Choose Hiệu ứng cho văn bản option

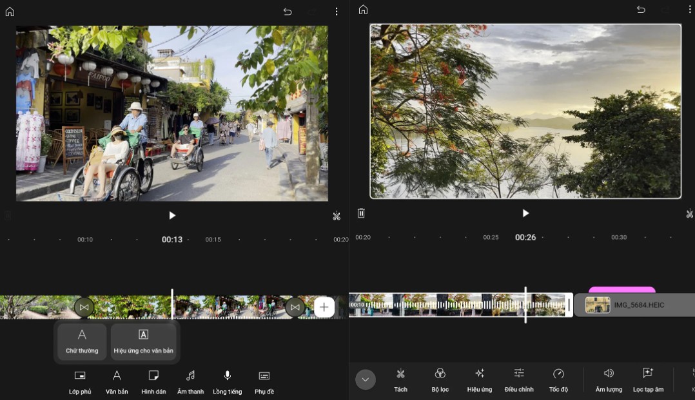tap(144, 341)
